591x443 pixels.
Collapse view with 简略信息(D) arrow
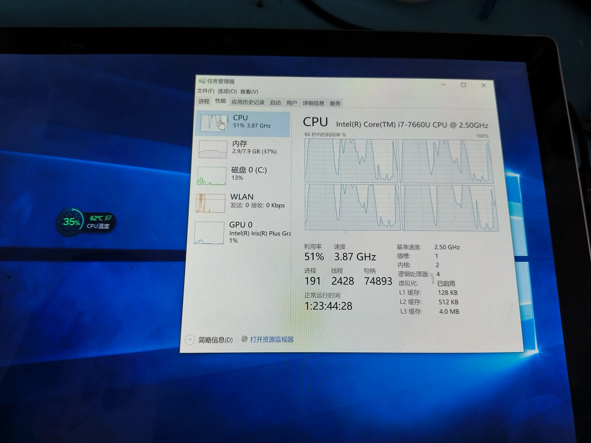pyautogui.click(x=190, y=340)
